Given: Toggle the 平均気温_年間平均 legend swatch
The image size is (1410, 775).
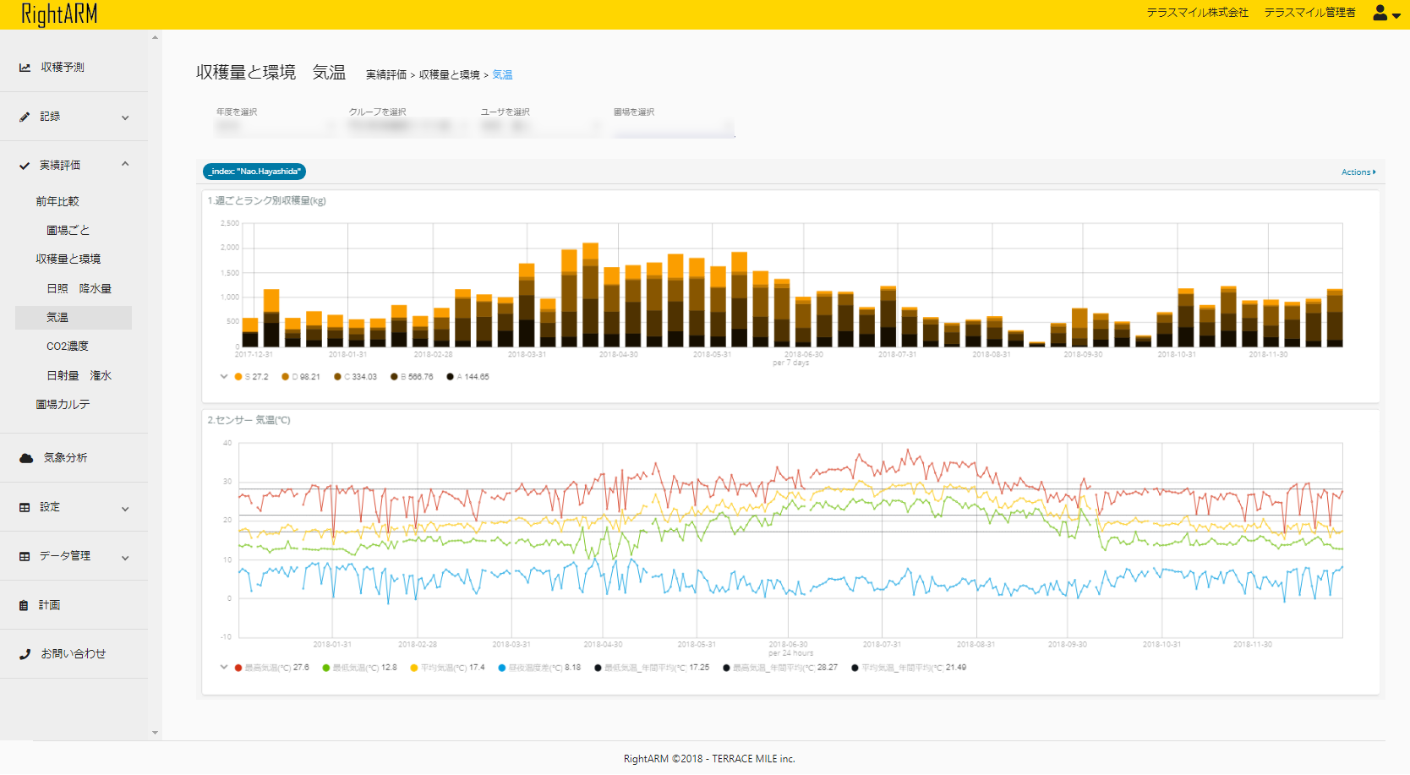Looking at the screenshot, I should 855,668.
